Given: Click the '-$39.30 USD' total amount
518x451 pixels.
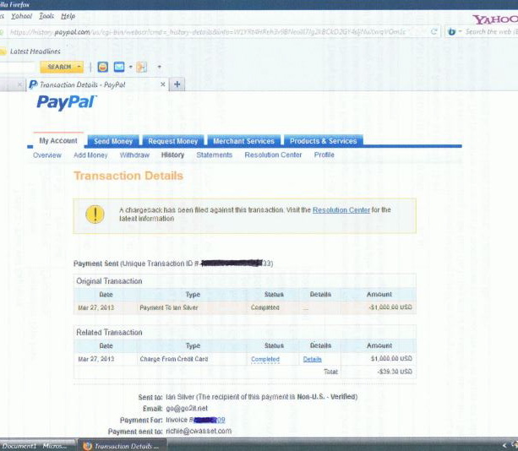Looking at the screenshot, I should point(395,372).
